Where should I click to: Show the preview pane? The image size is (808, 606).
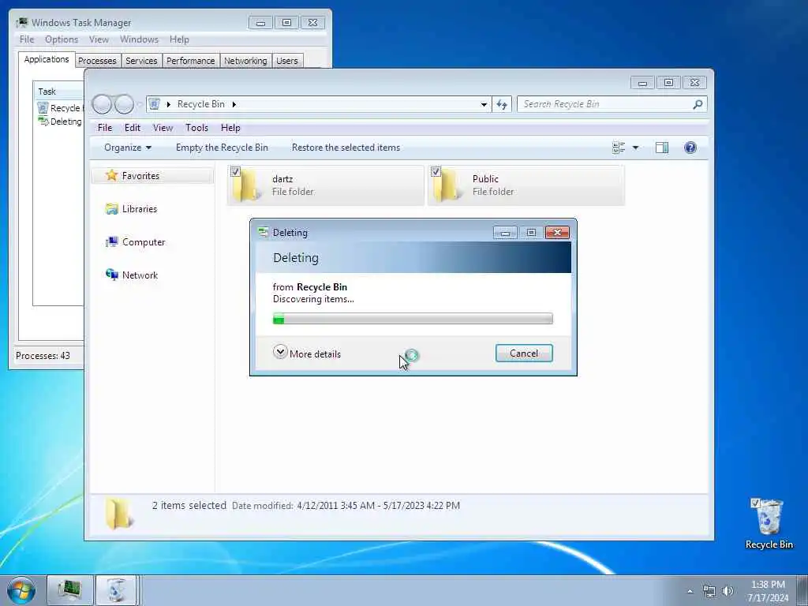click(x=662, y=148)
